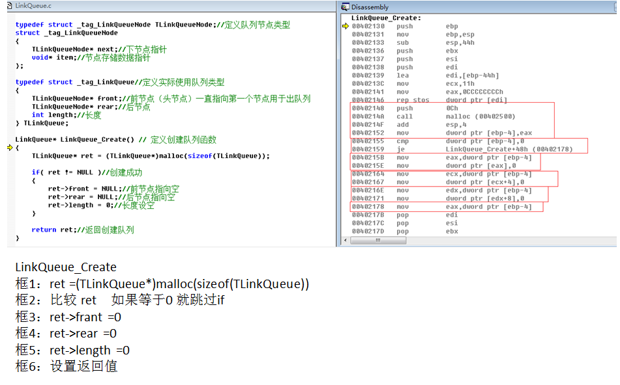620x385 pixels.
Task: Click the 0040215B mov eax line
Action: [441, 157]
